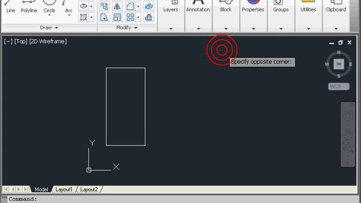This screenshot has width=361, height=203.
Task: Expand arrow under Layers panel
Action: (171, 29)
